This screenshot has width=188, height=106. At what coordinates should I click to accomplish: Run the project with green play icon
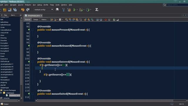[x=74, y=10]
